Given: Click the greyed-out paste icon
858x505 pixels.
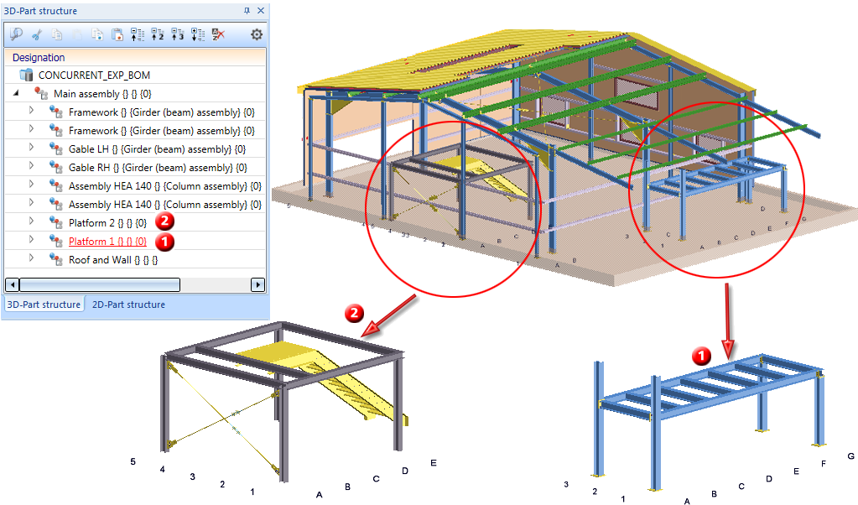Looking at the screenshot, I should (76, 34).
